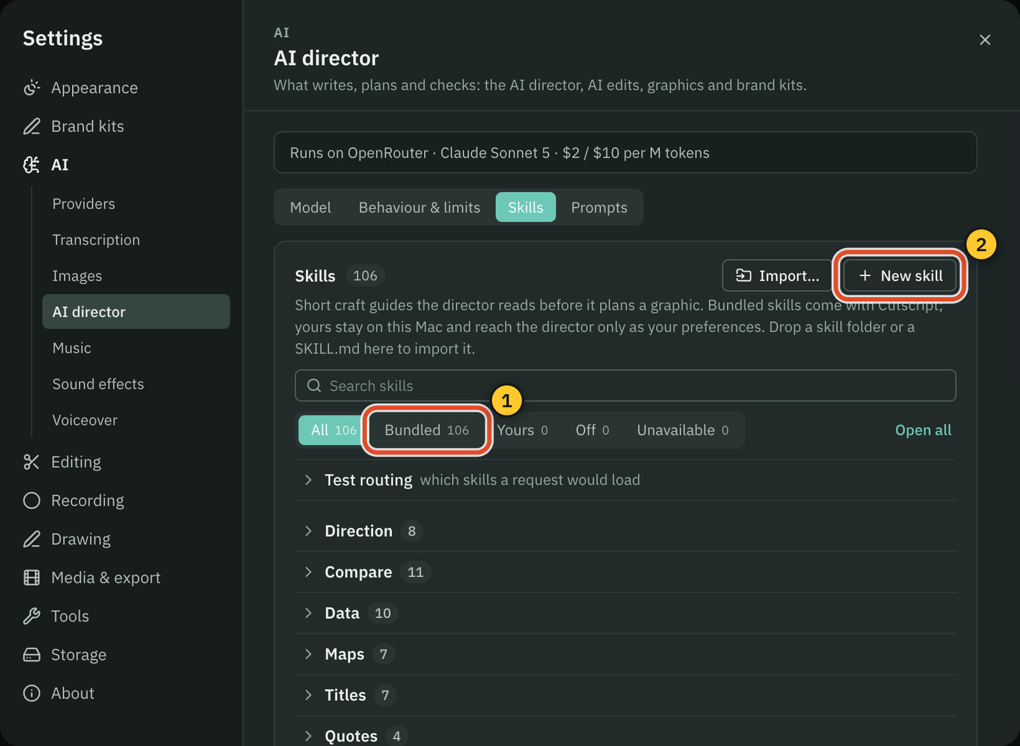This screenshot has width=1020, height=746.
Task: Click the Drawing pencil icon
Action: (31, 539)
